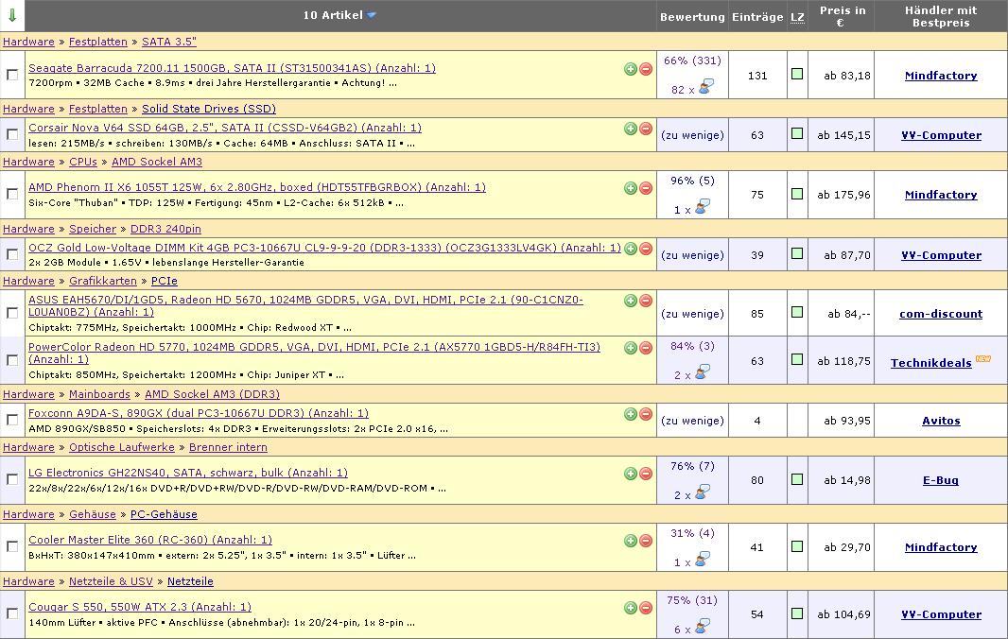The image size is (1008, 639).
Task: Click red minus for Cooler Master Elite 360
Action: click(646, 541)
